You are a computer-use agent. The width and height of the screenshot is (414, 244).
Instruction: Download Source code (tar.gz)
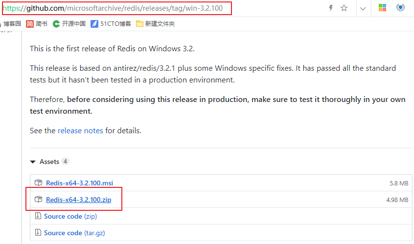click(x=74, y=233)
